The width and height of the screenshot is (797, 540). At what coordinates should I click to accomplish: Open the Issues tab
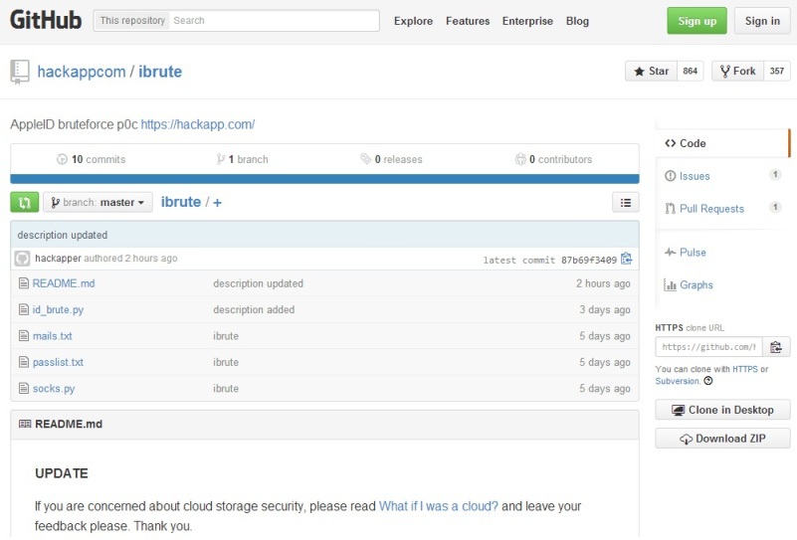(722, 176)
